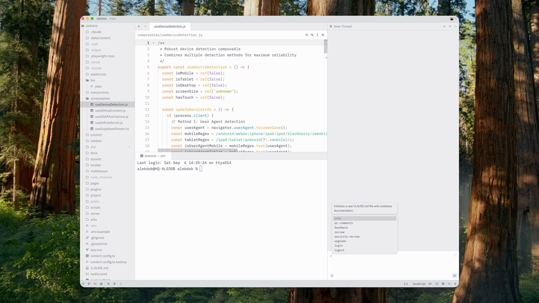Image resolution: width=539 pixels, height=303 pixels.
Task: Click inline assist sparkle icon in editor toolbar
Action: (x=312, y=35)
